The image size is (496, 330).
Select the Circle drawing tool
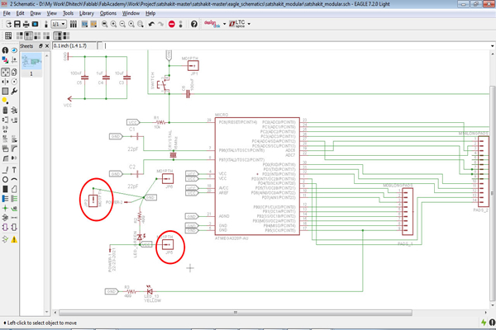[5, 180]
